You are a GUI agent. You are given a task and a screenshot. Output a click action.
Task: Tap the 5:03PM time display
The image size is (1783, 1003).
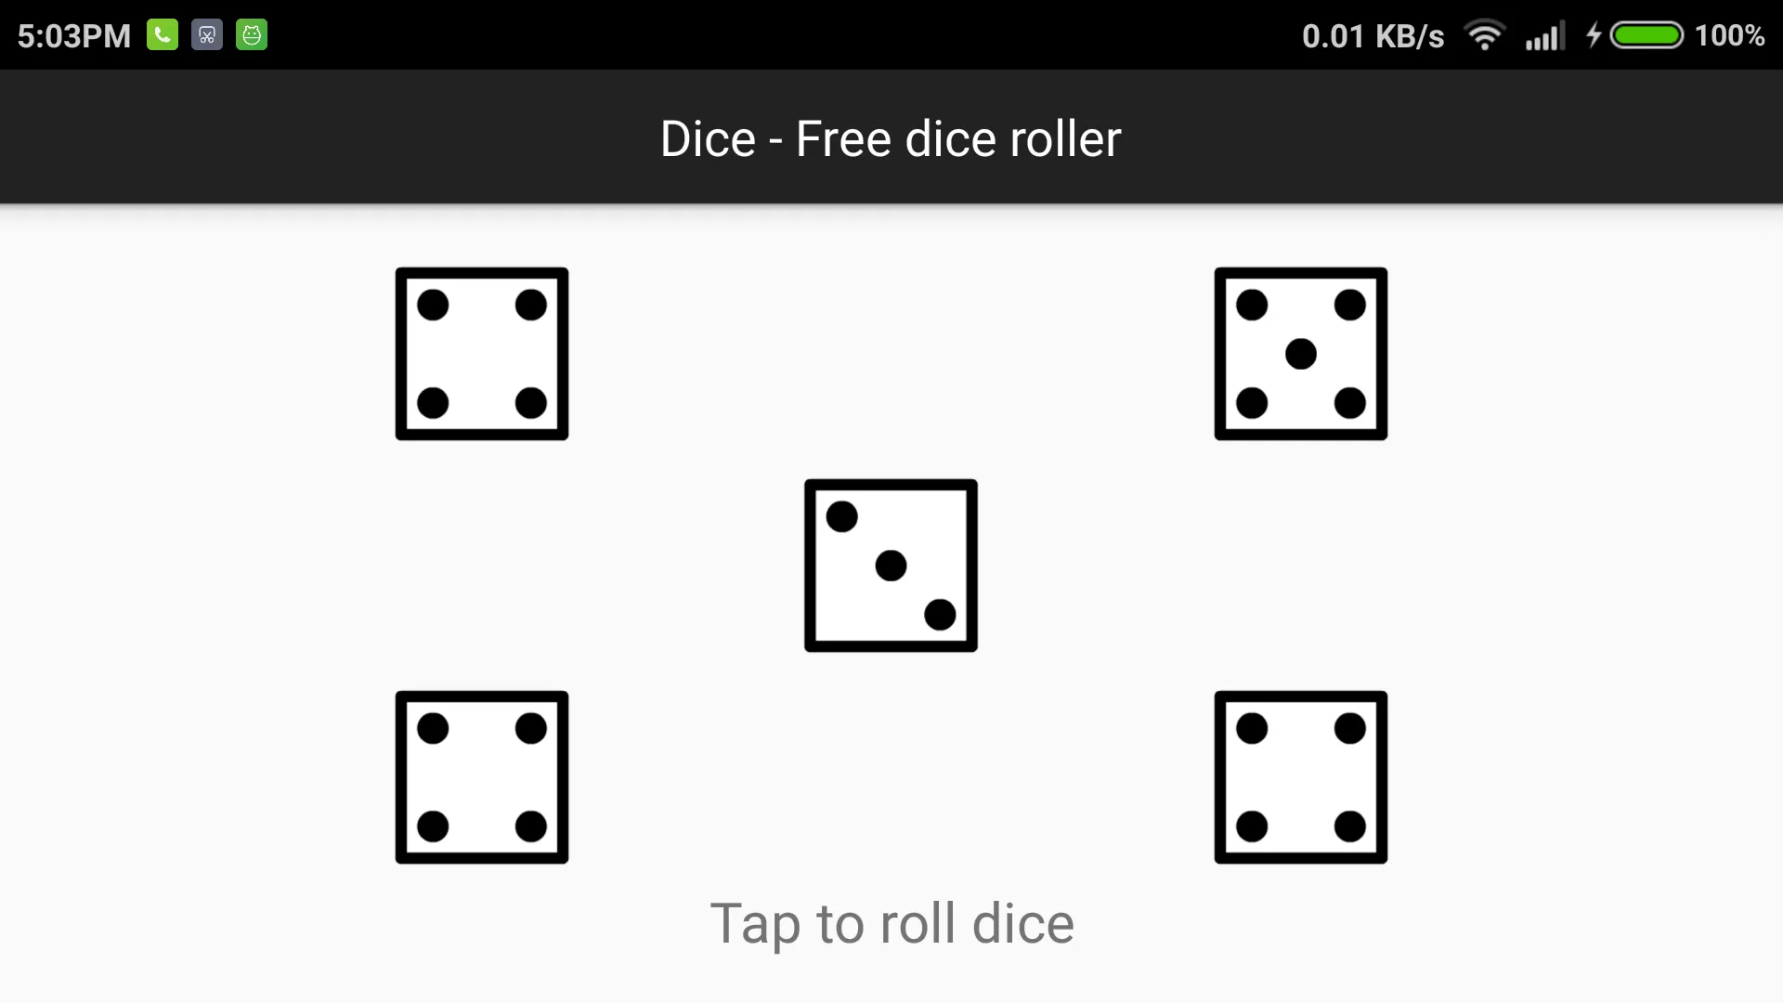(x=73, y=34)
